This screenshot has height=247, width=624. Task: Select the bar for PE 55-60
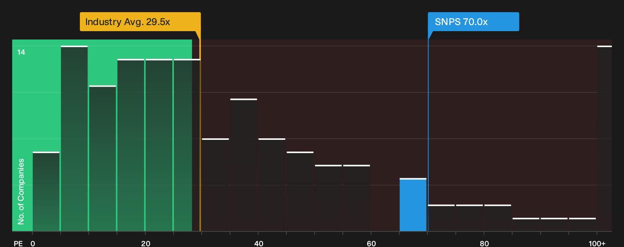(357, 198)
